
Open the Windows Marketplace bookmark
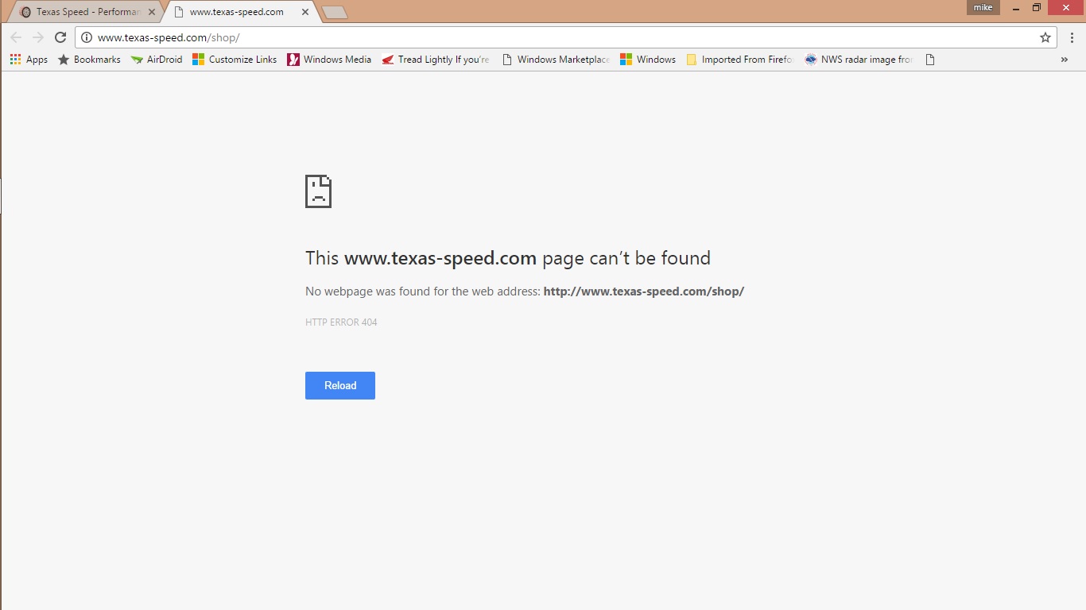(556, 60)
